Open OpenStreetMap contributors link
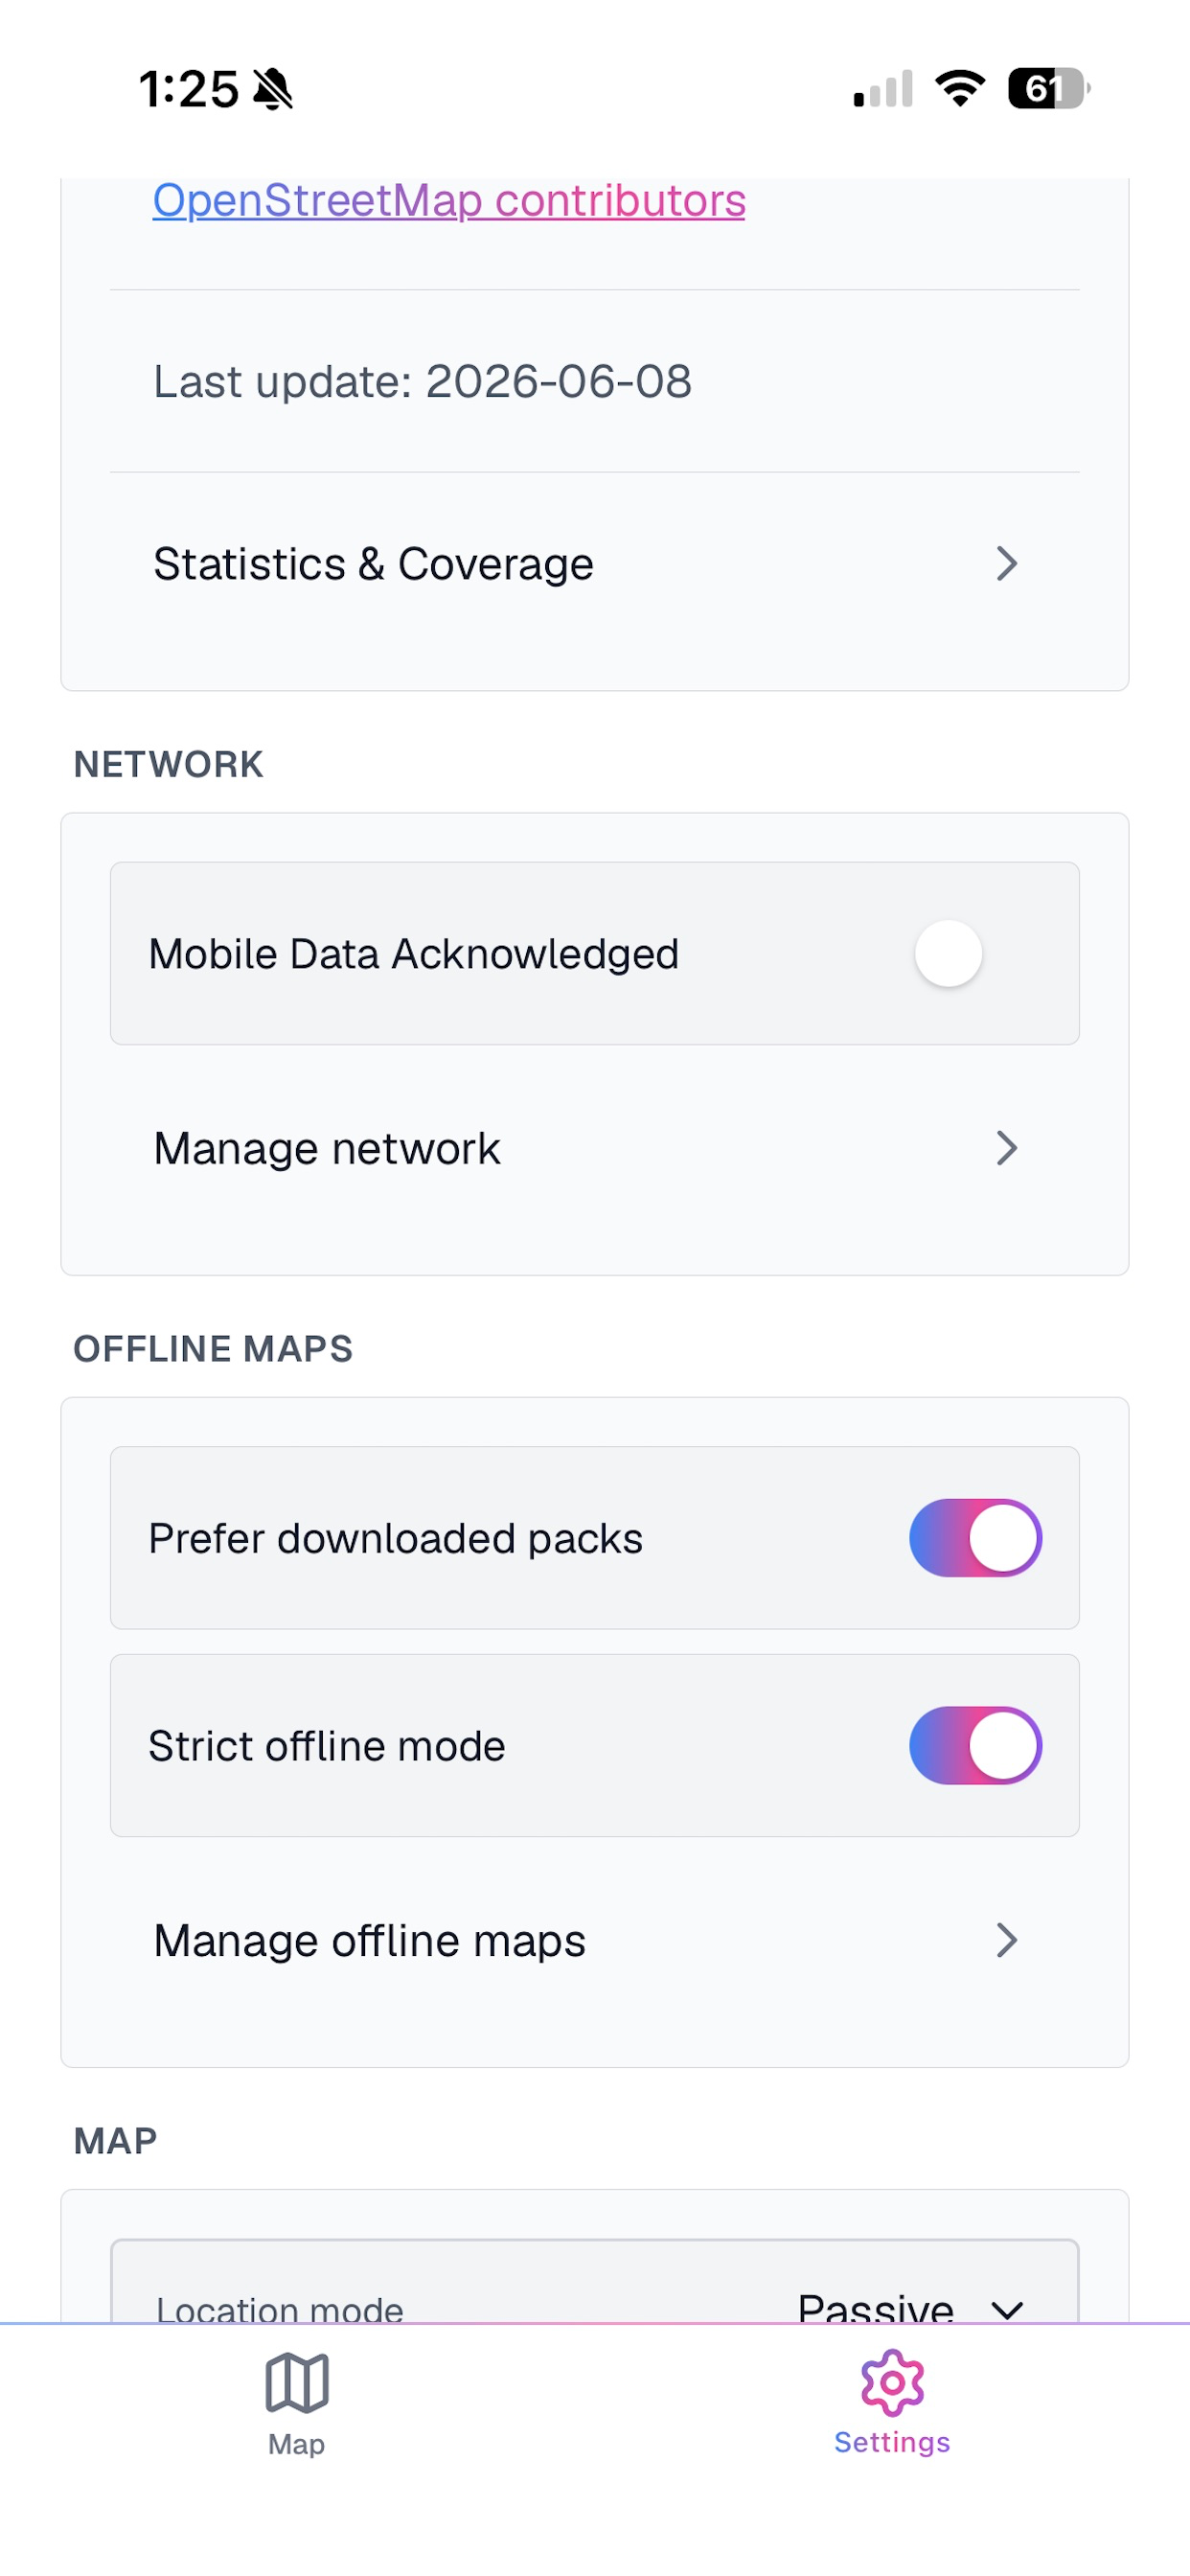The width and height of the screenshot is (1190, 2576). click(x=449, y=200)
